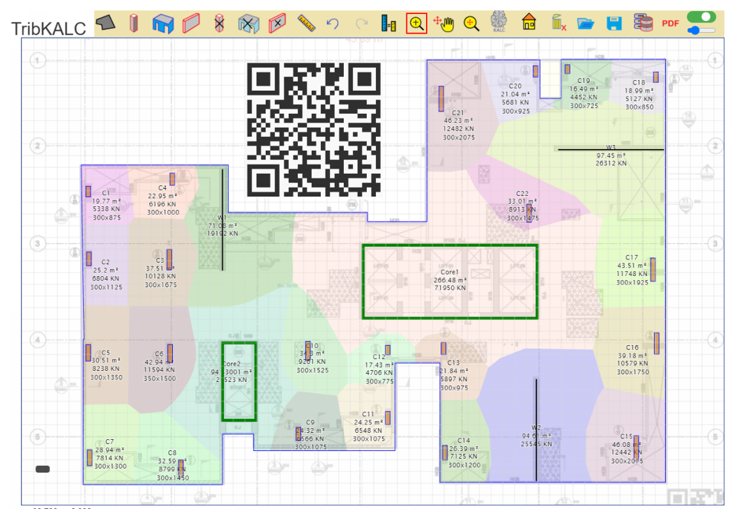737x511 pixels.
Task: Adjust the blue opacity slider
Action: pos(701,31)
